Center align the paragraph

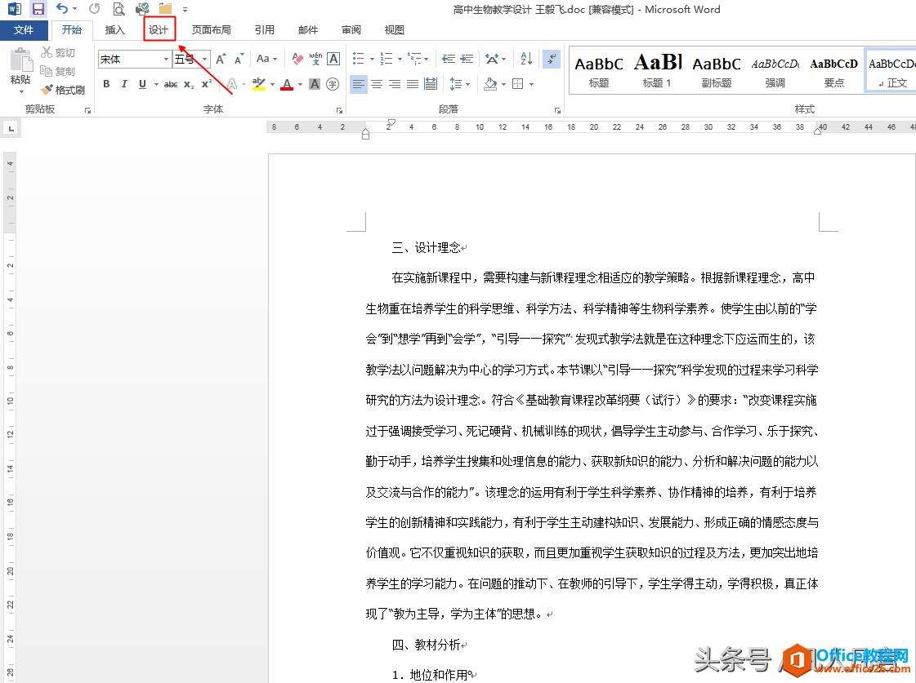click(377, 85)
